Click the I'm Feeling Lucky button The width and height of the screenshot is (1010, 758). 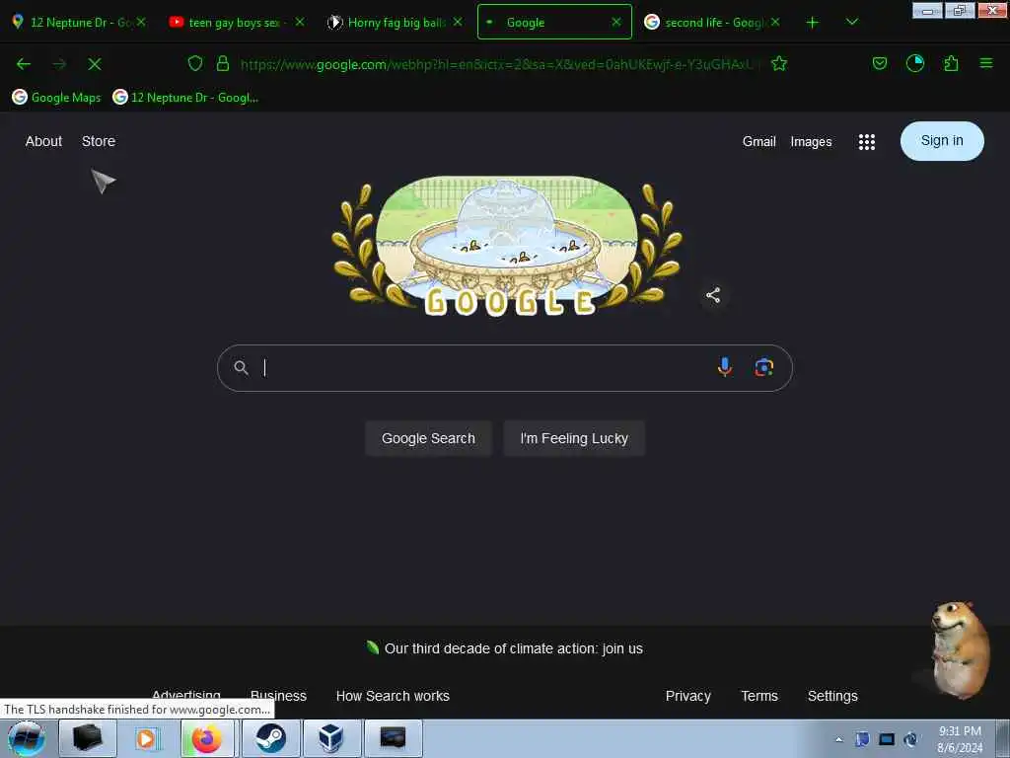[x=574, y=438]
